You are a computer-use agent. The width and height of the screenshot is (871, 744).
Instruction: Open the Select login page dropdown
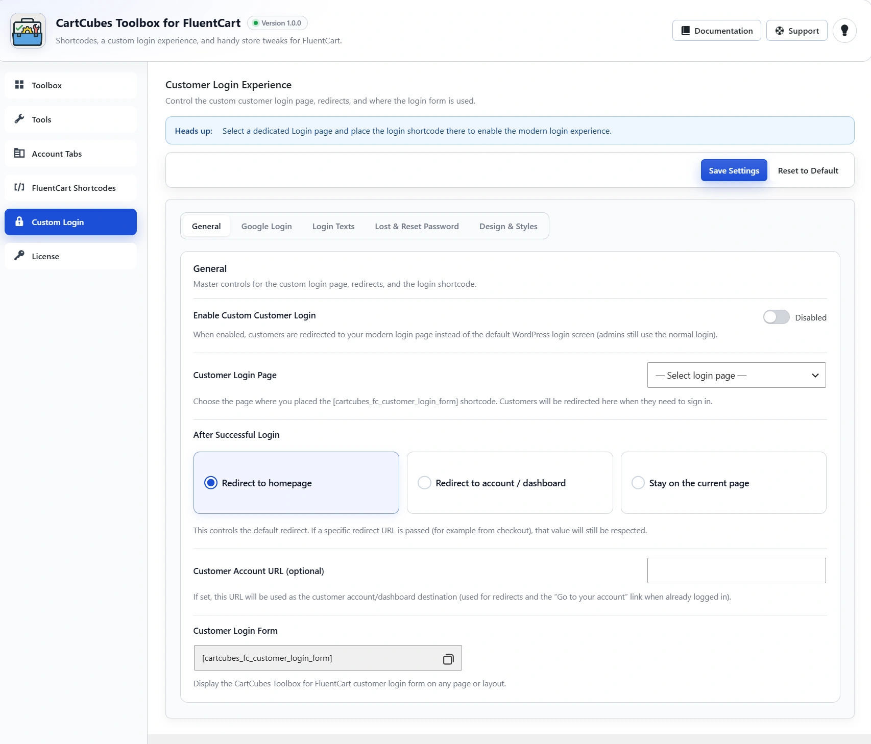[x=736, y=375]
